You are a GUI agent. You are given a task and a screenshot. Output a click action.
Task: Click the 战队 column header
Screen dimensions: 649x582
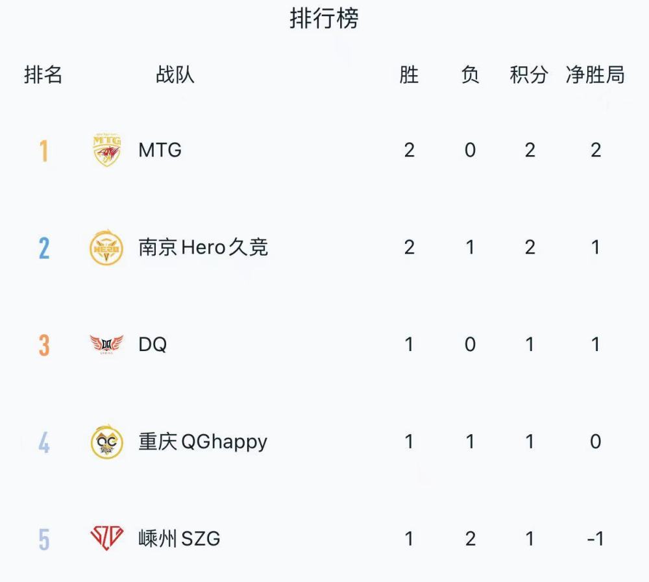click(175, 75)
